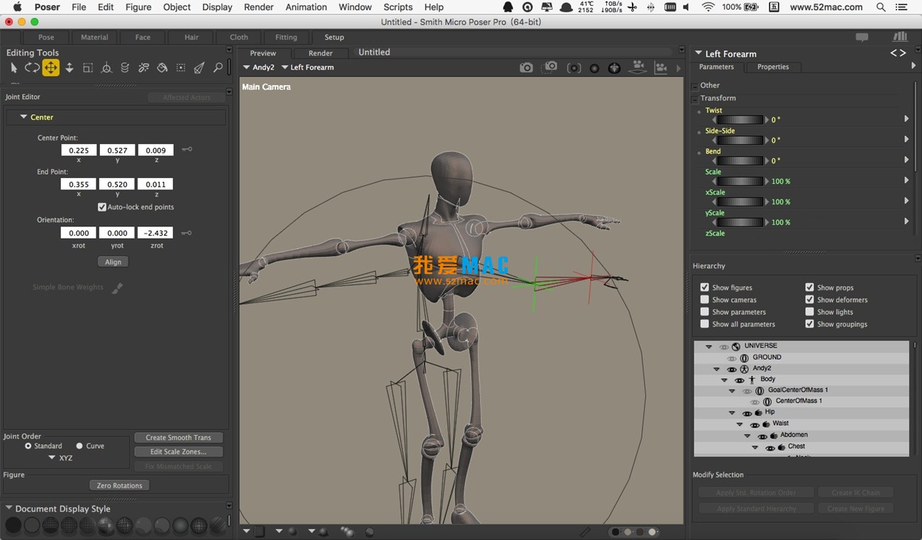922x540 pixels.
Task: Select the Curve joint order radio
Action: coord(79,446)
